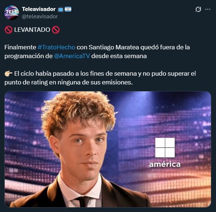The image size is (216, 212).
Task: Click the black tie in the photo
Action: coord(83,201)
